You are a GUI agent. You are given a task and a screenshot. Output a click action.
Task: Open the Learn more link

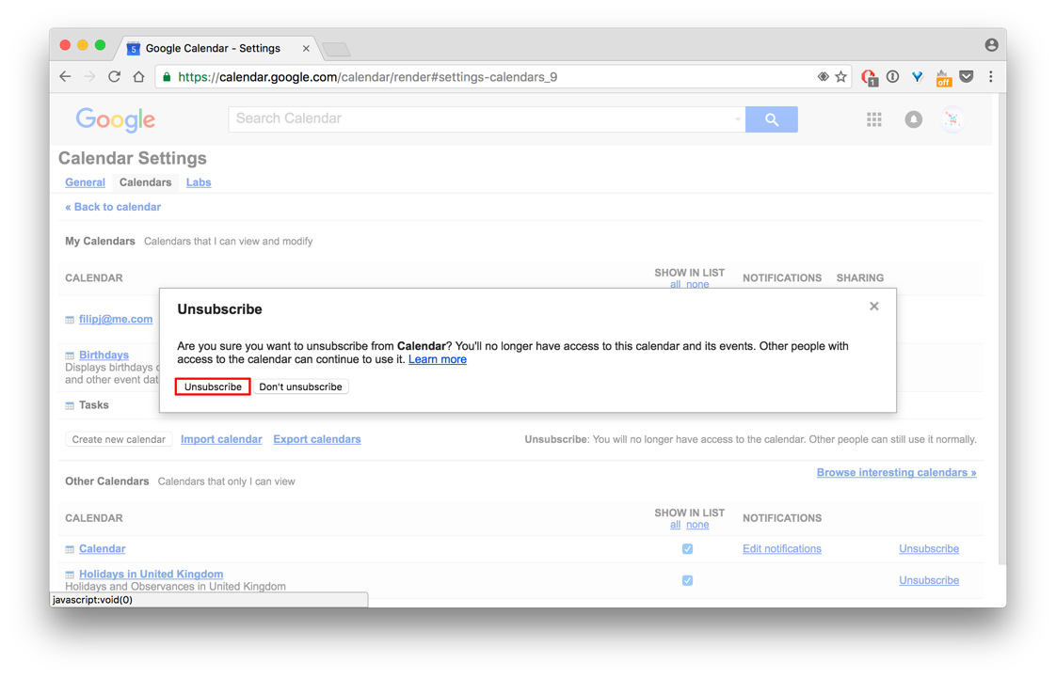click(x=437, y=359)
